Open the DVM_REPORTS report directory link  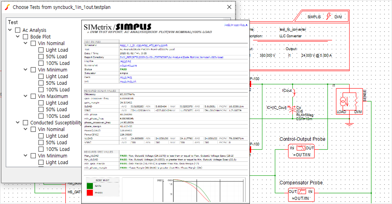(x=172, y=57)
